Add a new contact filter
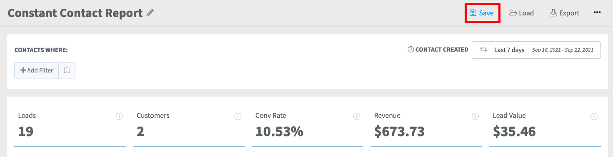613x157 pixels. point(37,70)
